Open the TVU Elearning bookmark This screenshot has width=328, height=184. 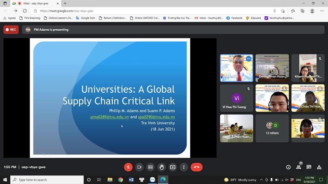(30, 18)
